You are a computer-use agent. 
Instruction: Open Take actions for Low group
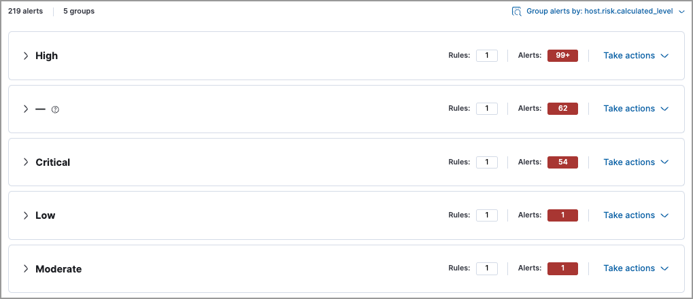click(636, 215)
